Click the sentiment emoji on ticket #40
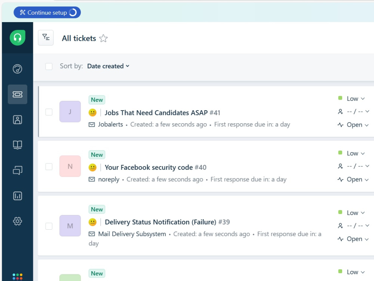 coord(92,167)
